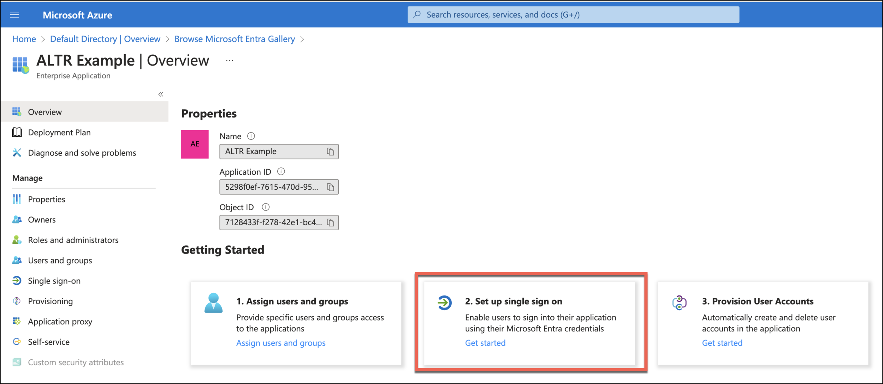Click the sign-on arrow icon on card 2
Viewport: 883px width, 384px height.
pyautogui.click(x=444, y=303)
